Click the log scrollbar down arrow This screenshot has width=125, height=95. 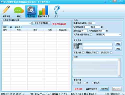[119, 75]
